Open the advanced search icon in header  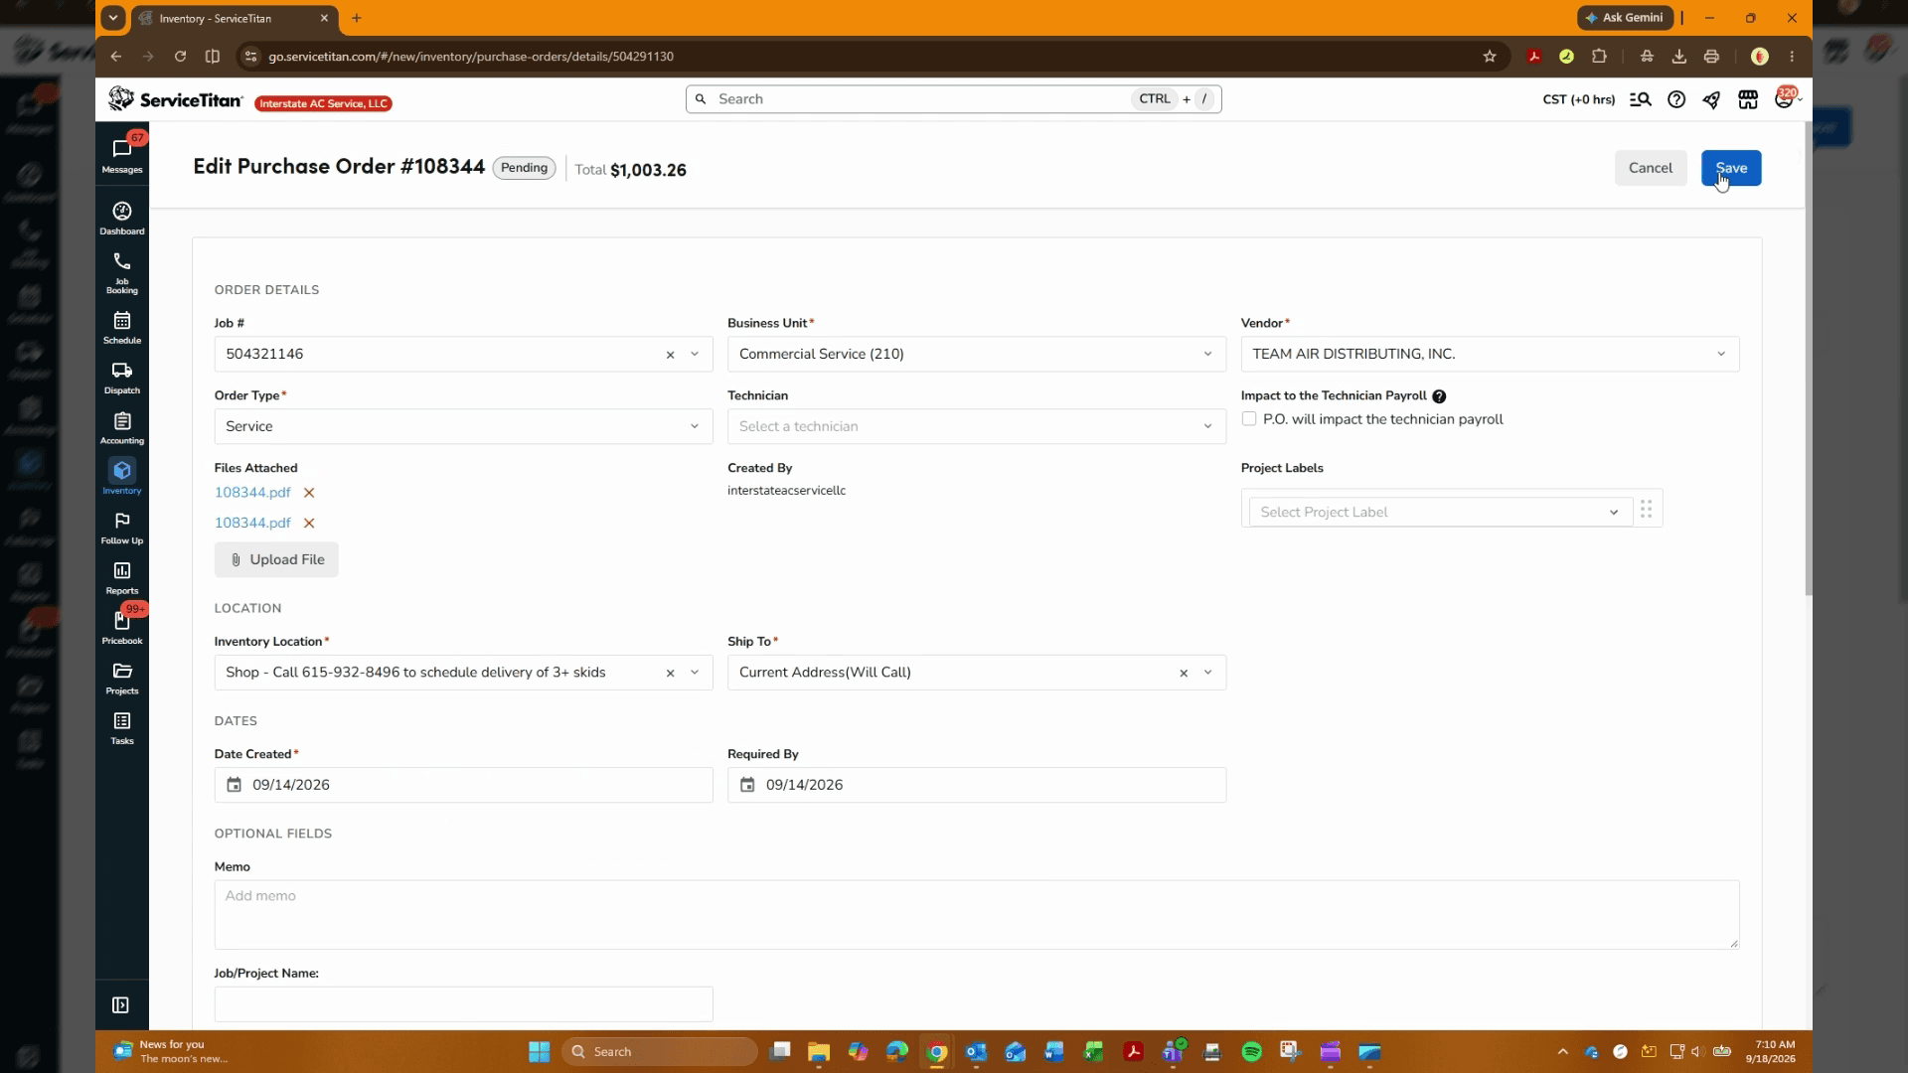[1640, 99]
